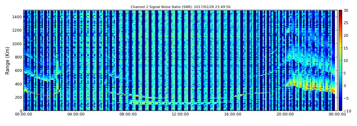Screen dimensions: 357x126
Task: Click the colorbar label 10
Action: point(346,60)
